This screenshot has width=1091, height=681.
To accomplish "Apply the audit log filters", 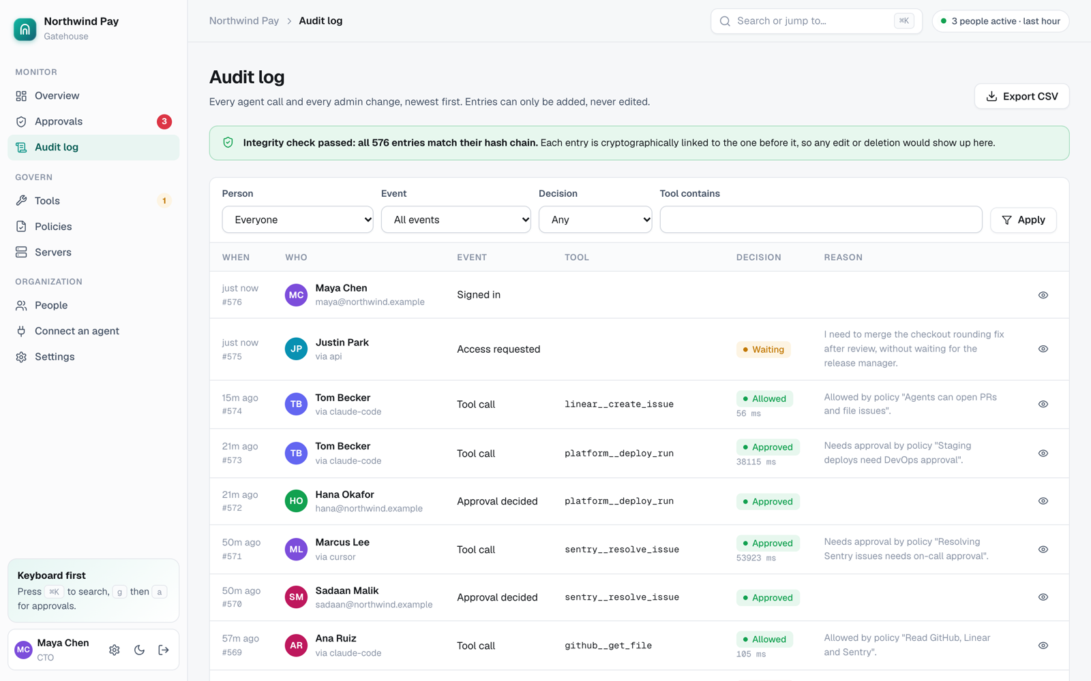I will tap(1023, 220).
